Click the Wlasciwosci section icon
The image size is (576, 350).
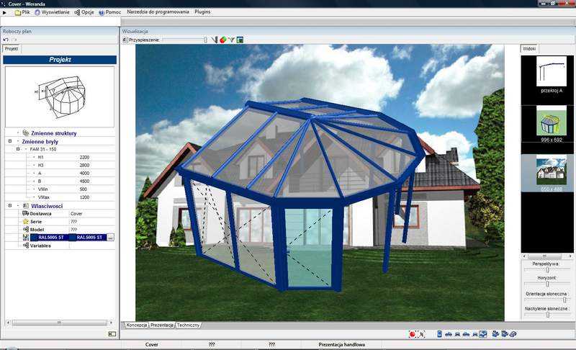pos(25,206)
